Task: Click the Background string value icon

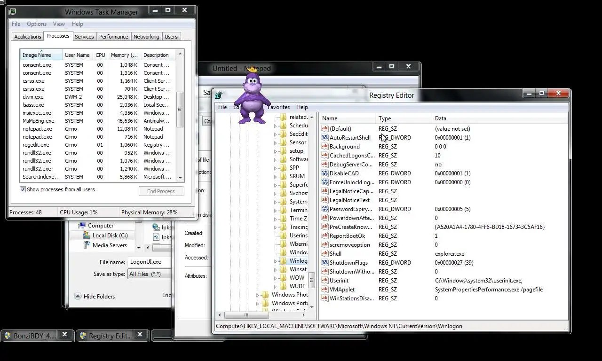Action: pyautogui.click(x=325, y=147)
